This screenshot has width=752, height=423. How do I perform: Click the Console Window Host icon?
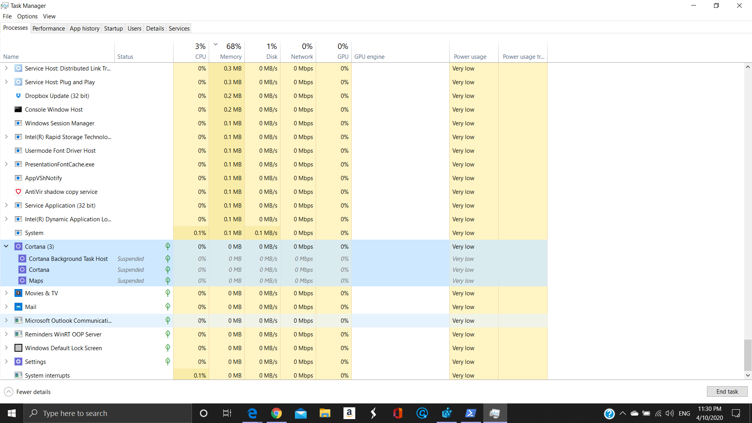[x=18, y=110]
